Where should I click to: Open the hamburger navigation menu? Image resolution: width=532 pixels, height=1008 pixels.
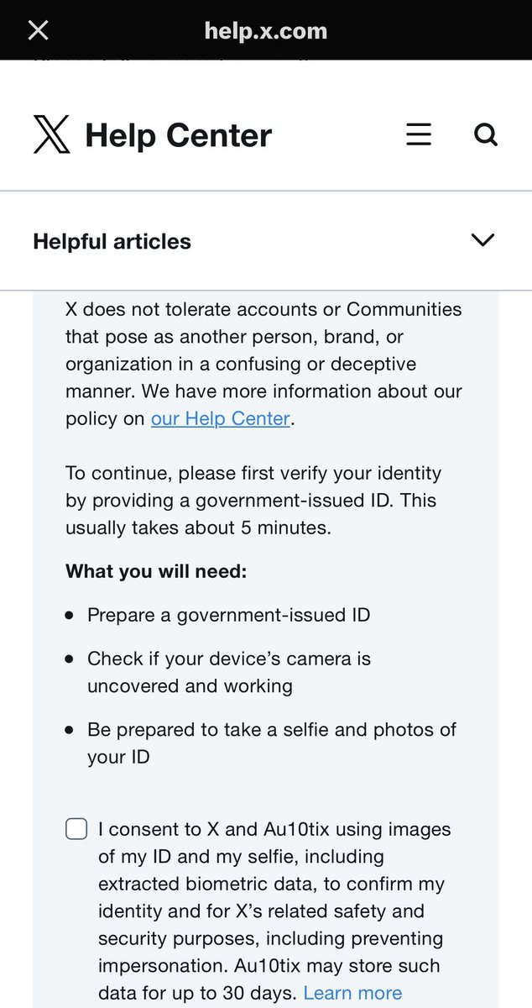[419, 135]
